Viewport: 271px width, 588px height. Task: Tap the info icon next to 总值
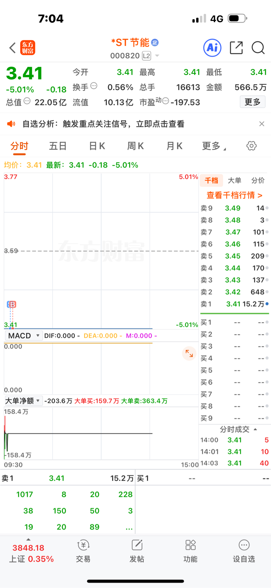tap(27, 101)
